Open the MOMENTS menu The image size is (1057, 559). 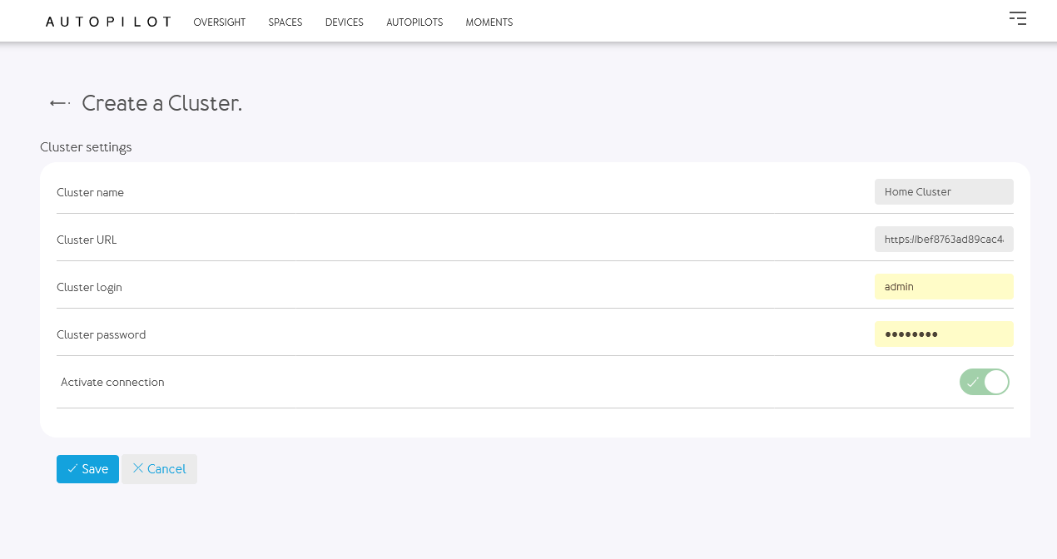[489, 22]
